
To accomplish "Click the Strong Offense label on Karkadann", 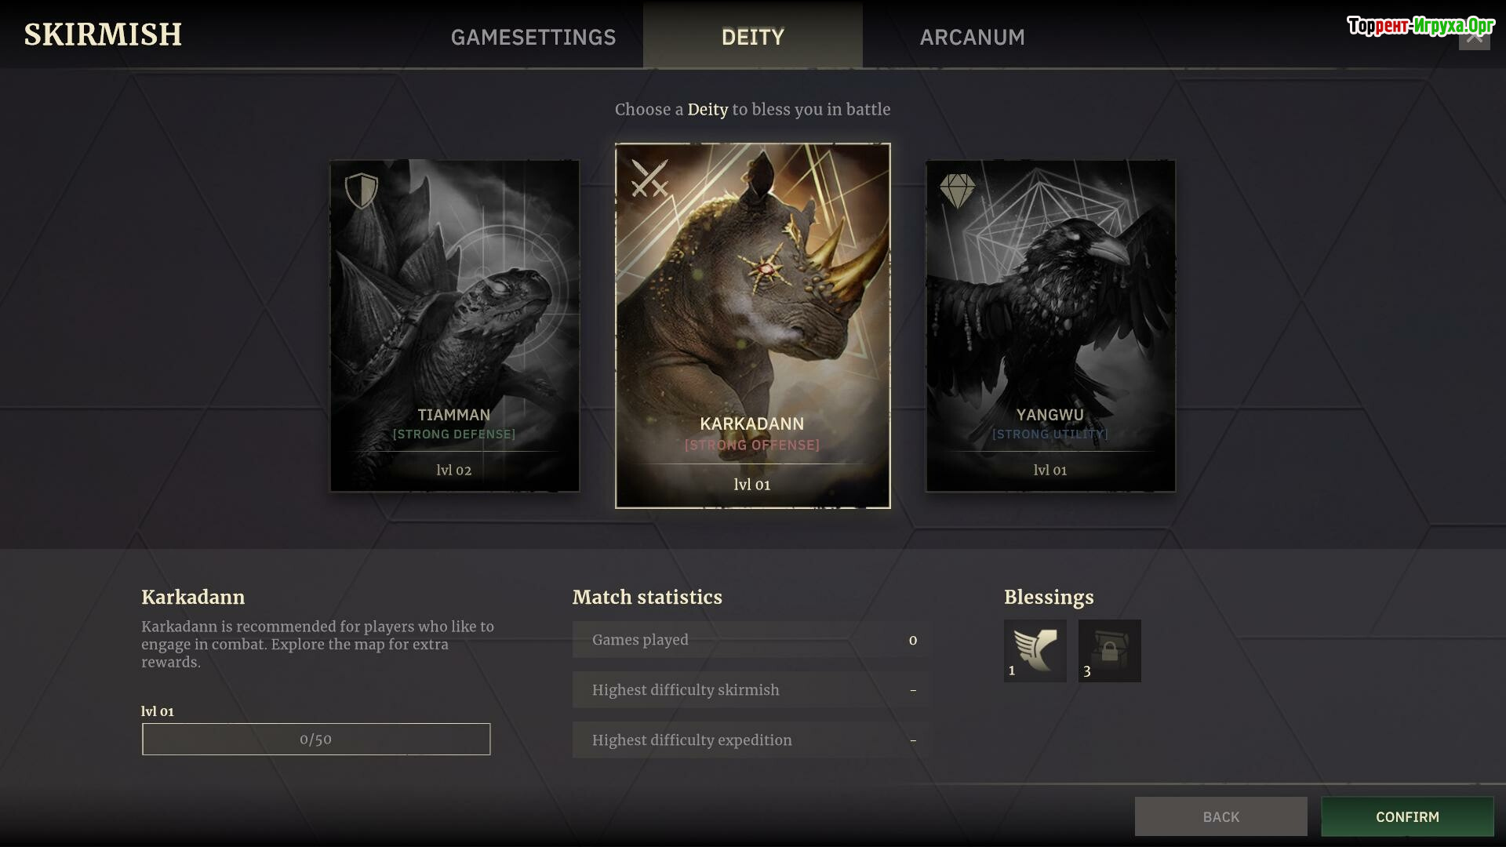I will (x=752, y=445).
